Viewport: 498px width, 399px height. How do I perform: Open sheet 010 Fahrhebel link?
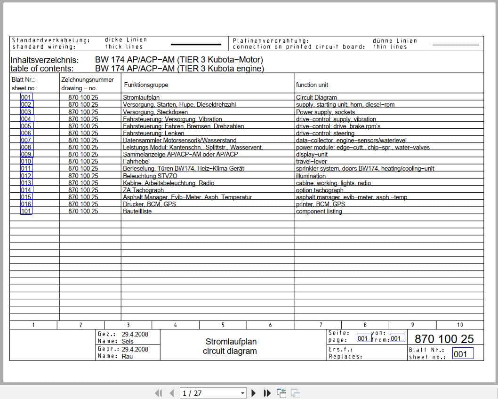[x=26, y=161]
